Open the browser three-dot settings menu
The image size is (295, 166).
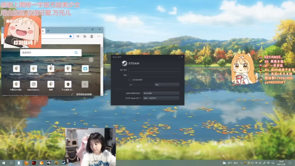coord(99,36)
